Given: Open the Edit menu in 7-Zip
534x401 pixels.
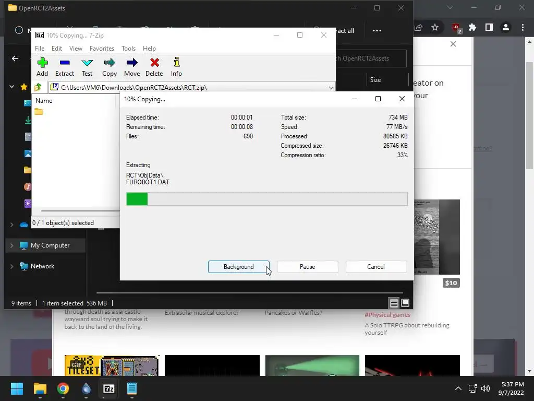Looking at the screenshot, I should pyautogui.click(x=56, y=49).
